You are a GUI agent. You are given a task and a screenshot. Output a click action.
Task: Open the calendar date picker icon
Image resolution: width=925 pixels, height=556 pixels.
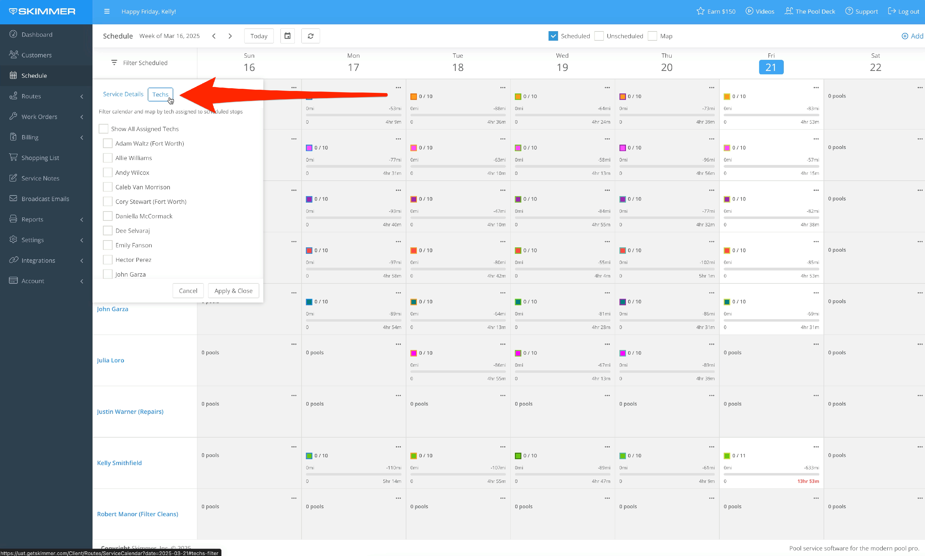point(287,36)
